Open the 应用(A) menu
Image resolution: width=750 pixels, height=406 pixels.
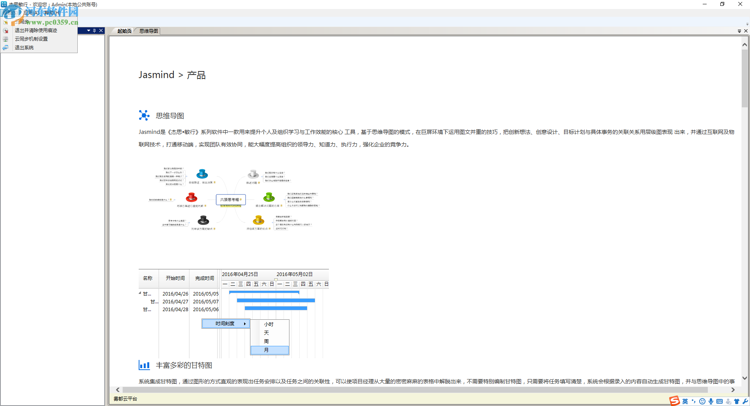click(30, 12)
